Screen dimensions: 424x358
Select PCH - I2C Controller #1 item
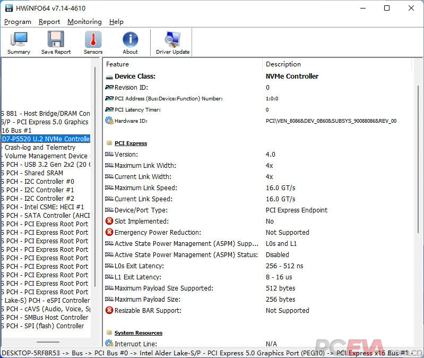click(x=38, y=190)
